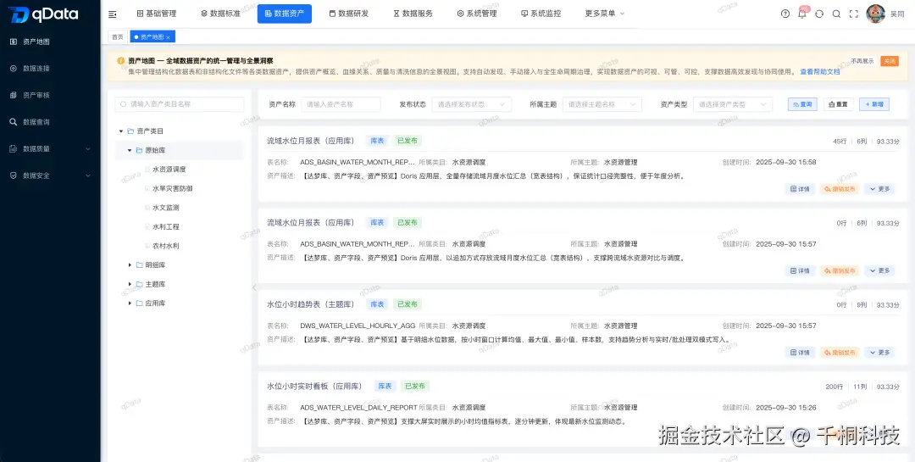915x462 pixels.
Task: Open the 数据研发 top menu
Action: click(x=349, y=14)
